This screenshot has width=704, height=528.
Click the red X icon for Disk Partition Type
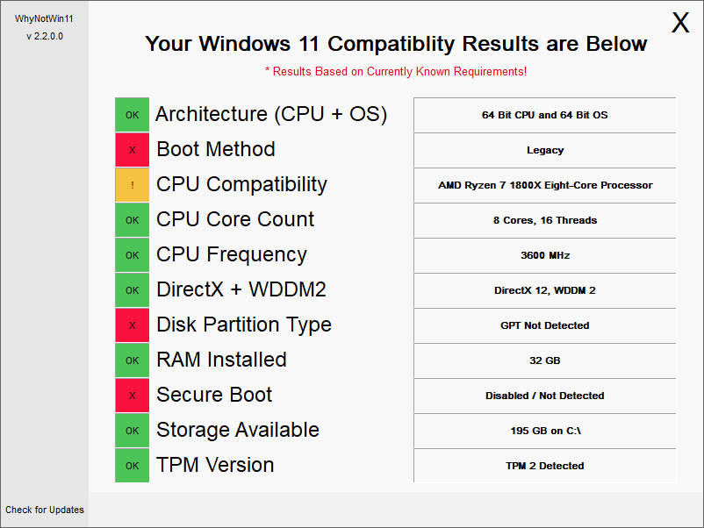click(x=132, y=325)
